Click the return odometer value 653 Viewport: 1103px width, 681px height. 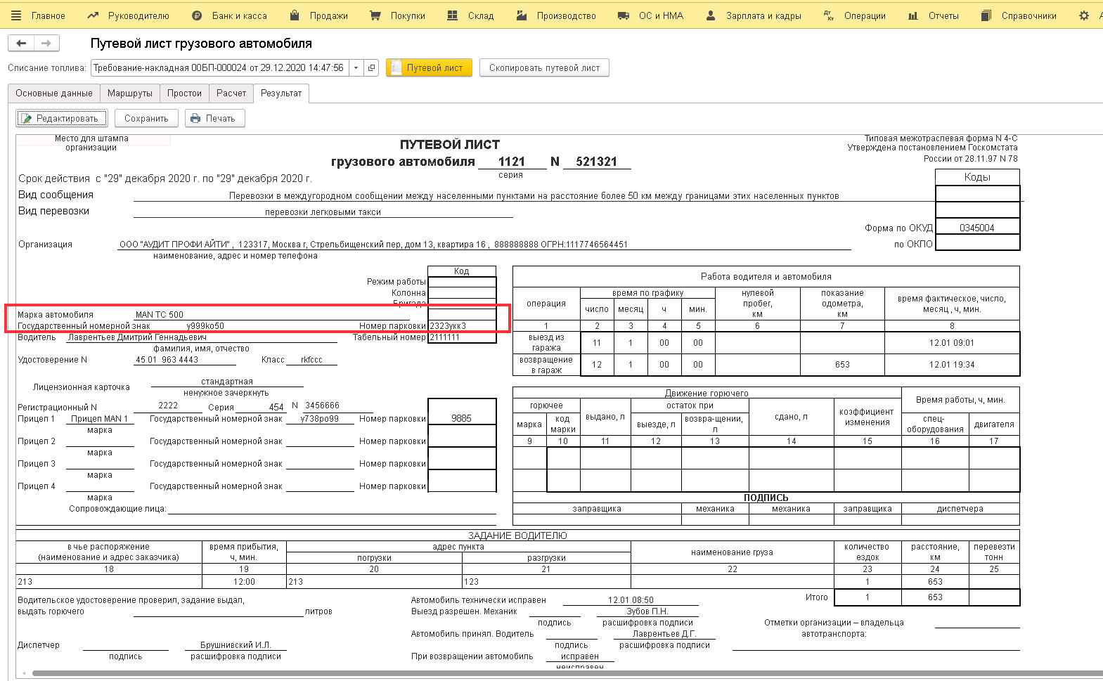point(842,365)
